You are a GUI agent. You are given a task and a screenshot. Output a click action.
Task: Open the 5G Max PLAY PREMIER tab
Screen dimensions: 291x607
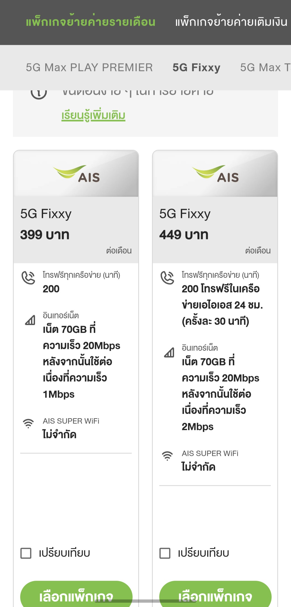[x=89, y=68]
